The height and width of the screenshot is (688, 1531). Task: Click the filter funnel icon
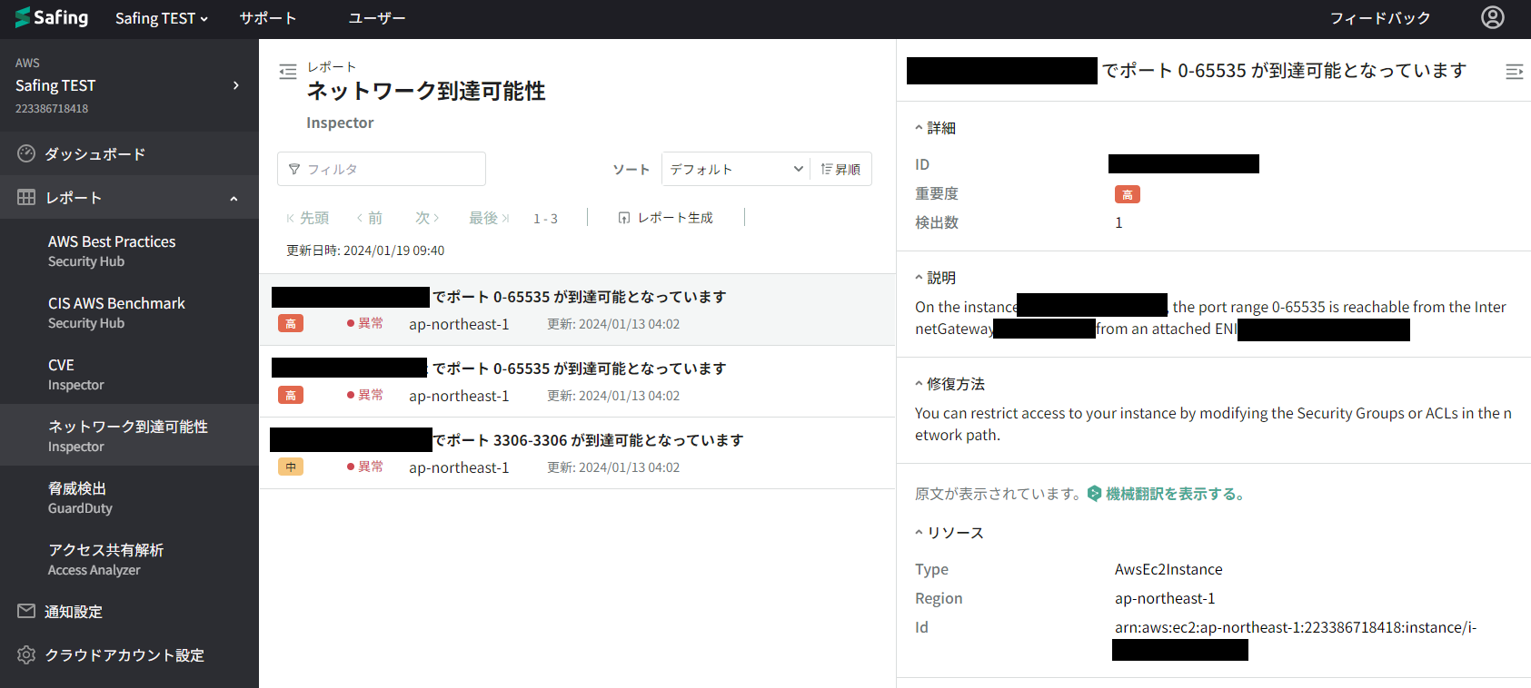point(294,169)
